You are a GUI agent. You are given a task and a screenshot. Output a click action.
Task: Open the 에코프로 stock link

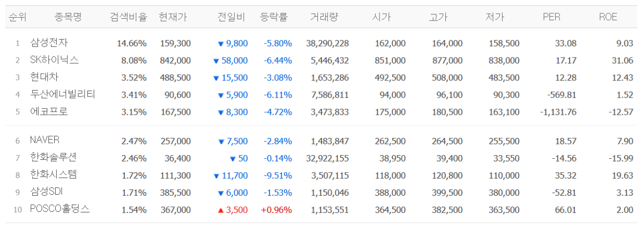click(x=49, y=112)
